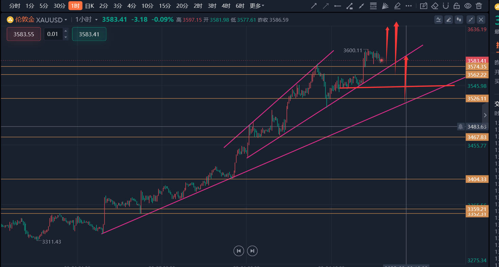499x267 pixels.
Task: Activate the eraser tool
Action: click(x=435, y=6)
